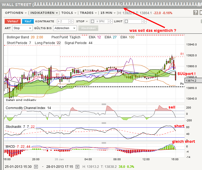The width and height of the screenshot is (202, 170).
Task: Click the Kontrakte quantity field
Action: coord(63,21)
